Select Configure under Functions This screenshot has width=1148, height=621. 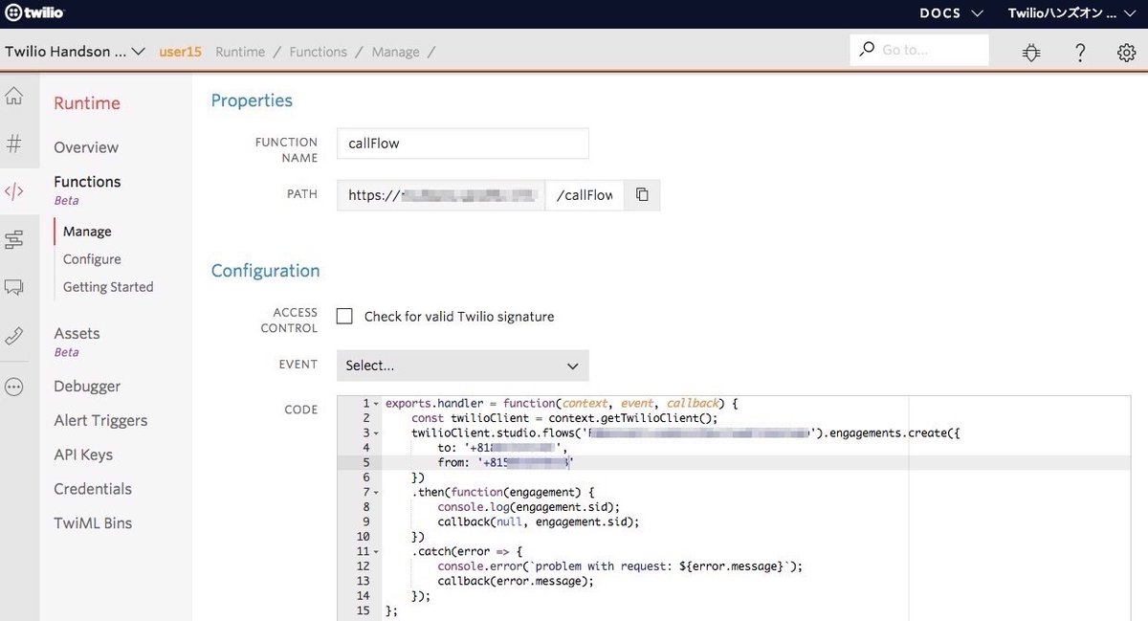[x=92, y=259]
